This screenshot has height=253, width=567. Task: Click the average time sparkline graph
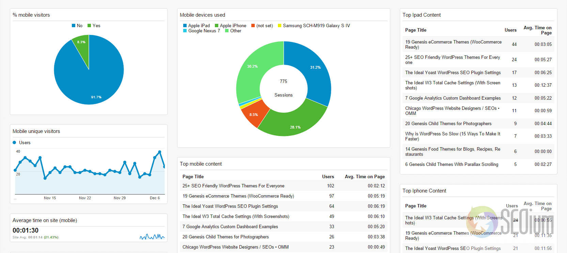click(x=152, y=237)
